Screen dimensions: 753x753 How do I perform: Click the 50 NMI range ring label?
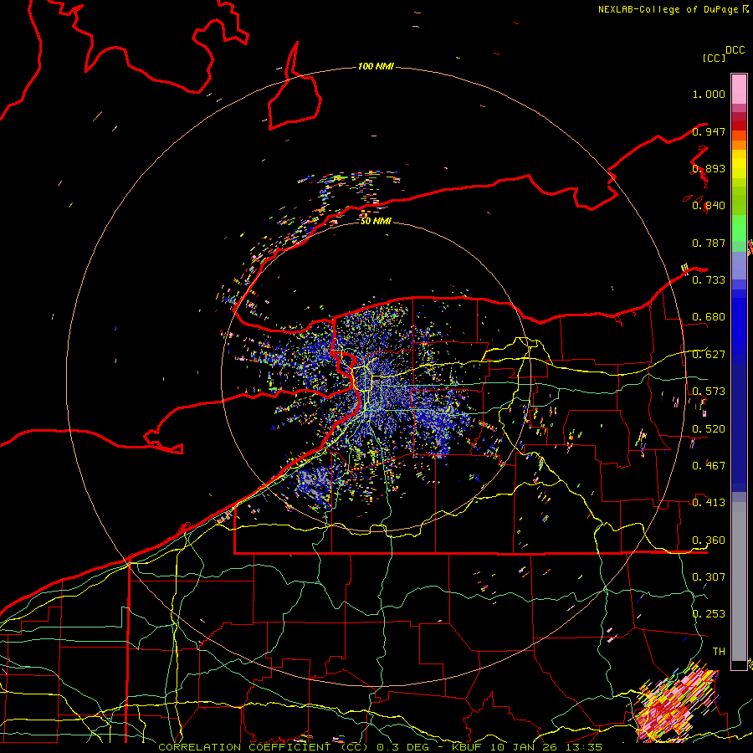[376, 222]
